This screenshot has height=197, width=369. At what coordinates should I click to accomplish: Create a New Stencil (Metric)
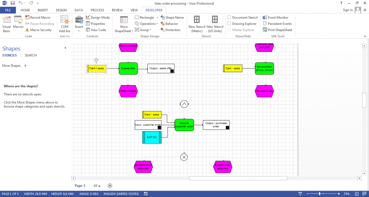[x=197, y=24]
